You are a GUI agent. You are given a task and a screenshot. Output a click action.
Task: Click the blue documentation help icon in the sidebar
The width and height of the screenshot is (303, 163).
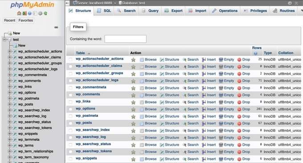click(x=29, y=13)
